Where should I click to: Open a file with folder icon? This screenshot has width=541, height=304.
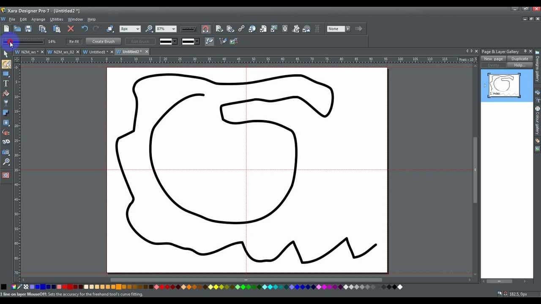(x=17, y=29)
